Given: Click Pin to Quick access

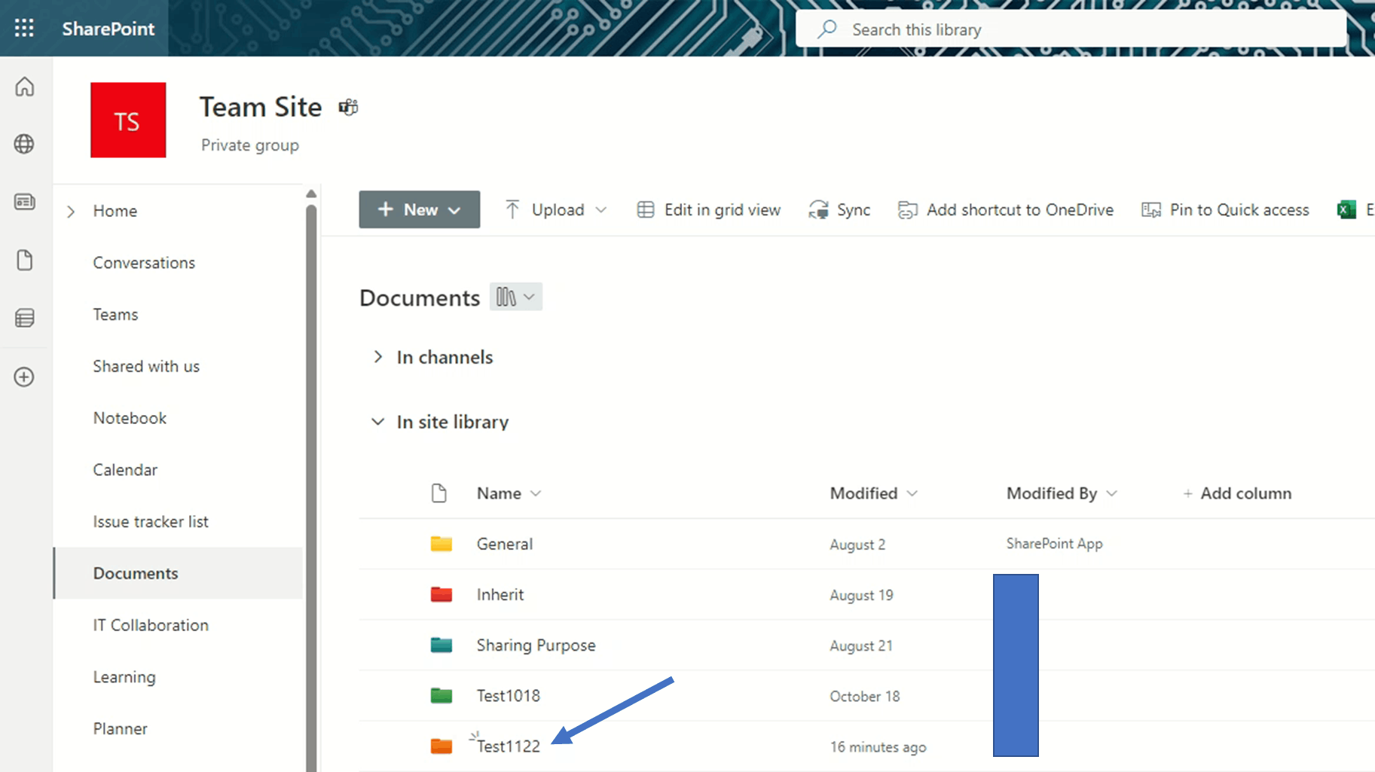Looking at the screenshot, I should click(1225, 209).
